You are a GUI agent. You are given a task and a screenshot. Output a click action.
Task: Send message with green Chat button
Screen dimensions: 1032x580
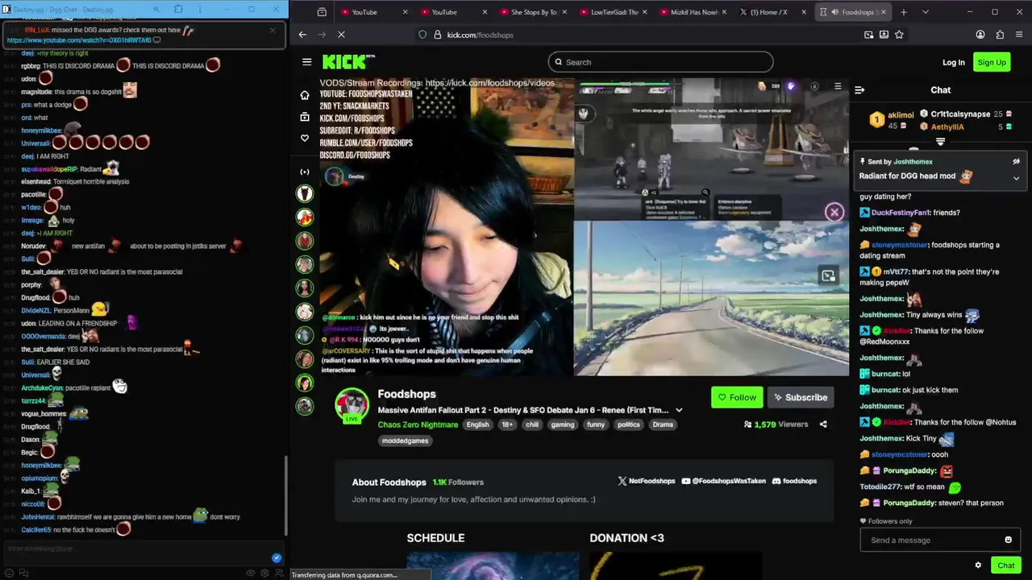[x=1005, y=565]
